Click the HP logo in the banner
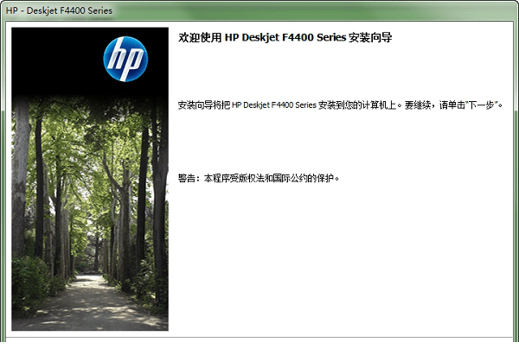This screenshot has width=519, height=355. pos(125,59)
